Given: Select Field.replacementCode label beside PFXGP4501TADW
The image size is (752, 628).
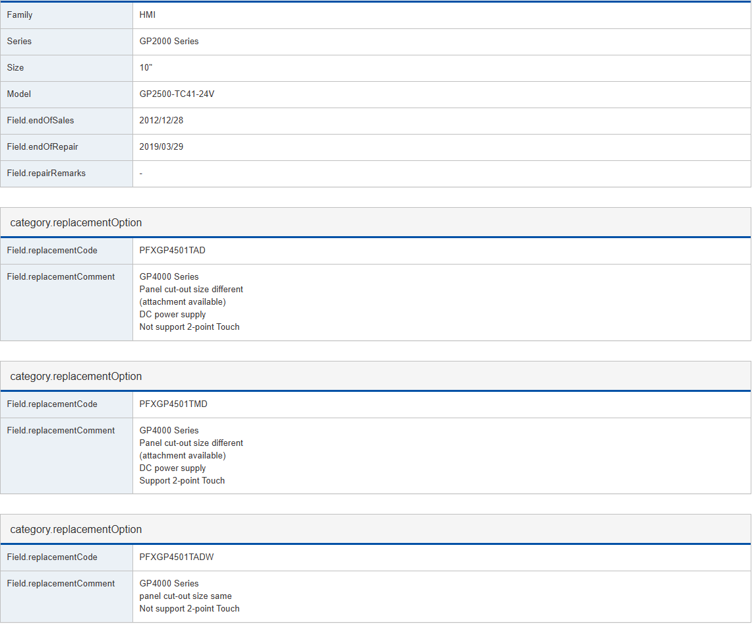Looking at the screenshot, I should point(52,557).
